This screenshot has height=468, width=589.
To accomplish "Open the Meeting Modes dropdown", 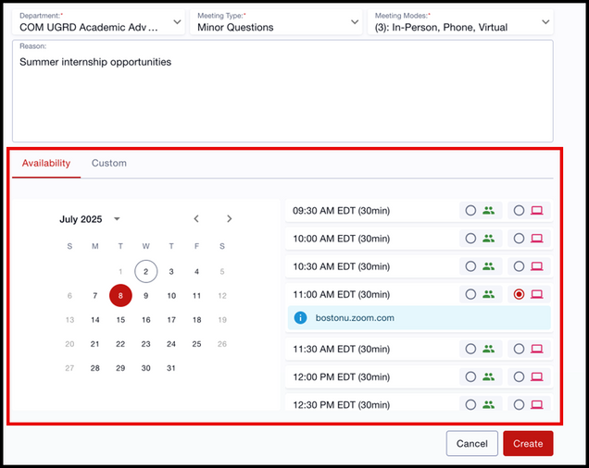I will (460, 22).
